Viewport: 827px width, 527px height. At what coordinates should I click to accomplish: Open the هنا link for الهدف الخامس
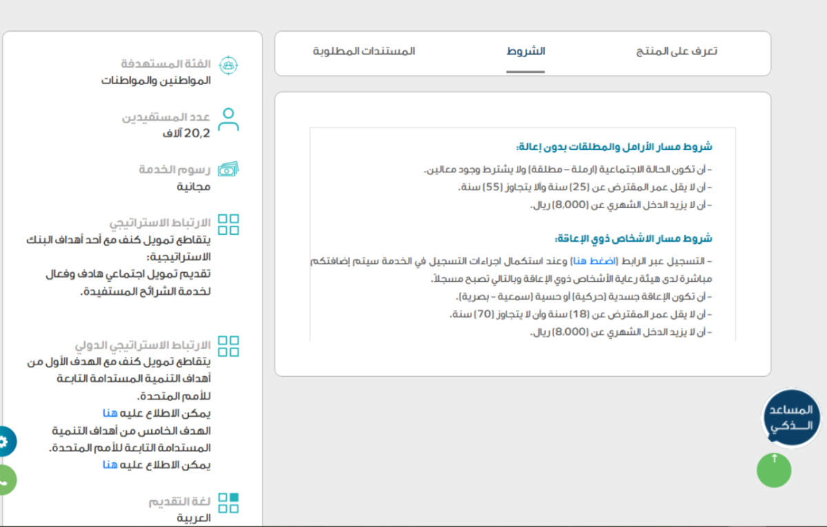point(110,464)
